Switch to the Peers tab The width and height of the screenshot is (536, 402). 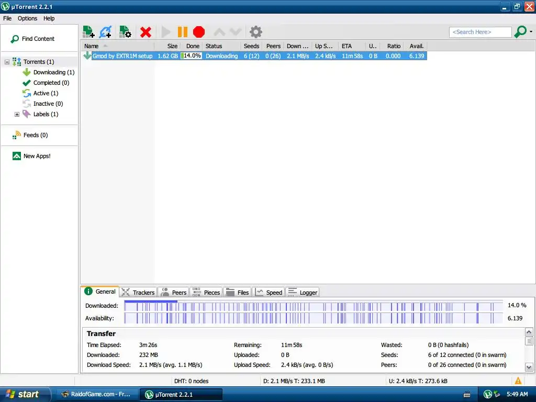coord(174,292)
